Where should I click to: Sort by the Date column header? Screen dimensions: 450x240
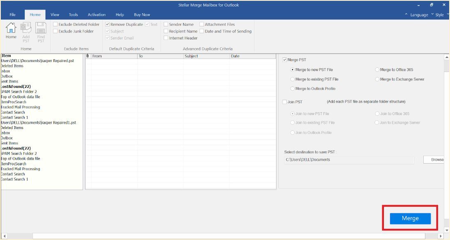click(253, 56)
